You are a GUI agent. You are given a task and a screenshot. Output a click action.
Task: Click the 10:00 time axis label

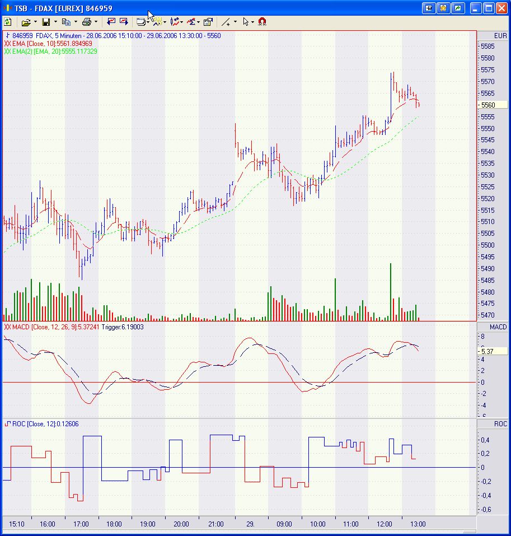(317, 524)
